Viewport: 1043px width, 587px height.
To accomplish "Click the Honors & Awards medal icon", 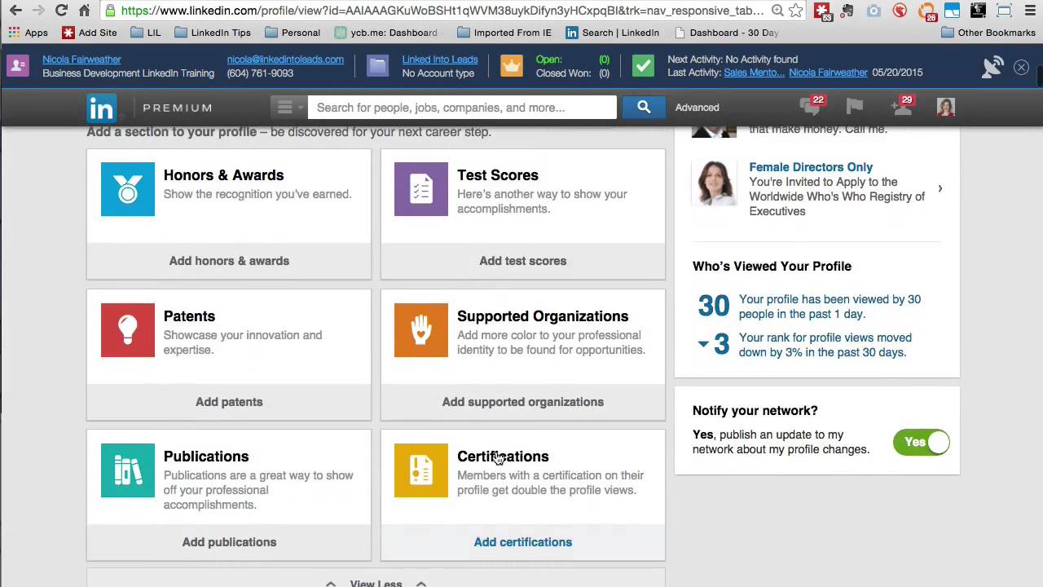I will point(128,189).
